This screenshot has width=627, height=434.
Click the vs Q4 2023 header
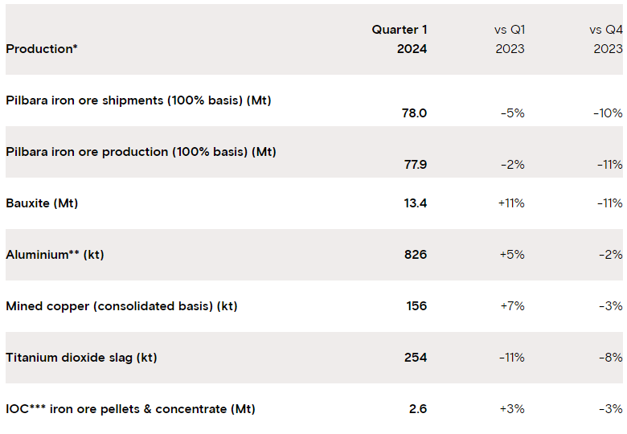click(x=605, y=39)
